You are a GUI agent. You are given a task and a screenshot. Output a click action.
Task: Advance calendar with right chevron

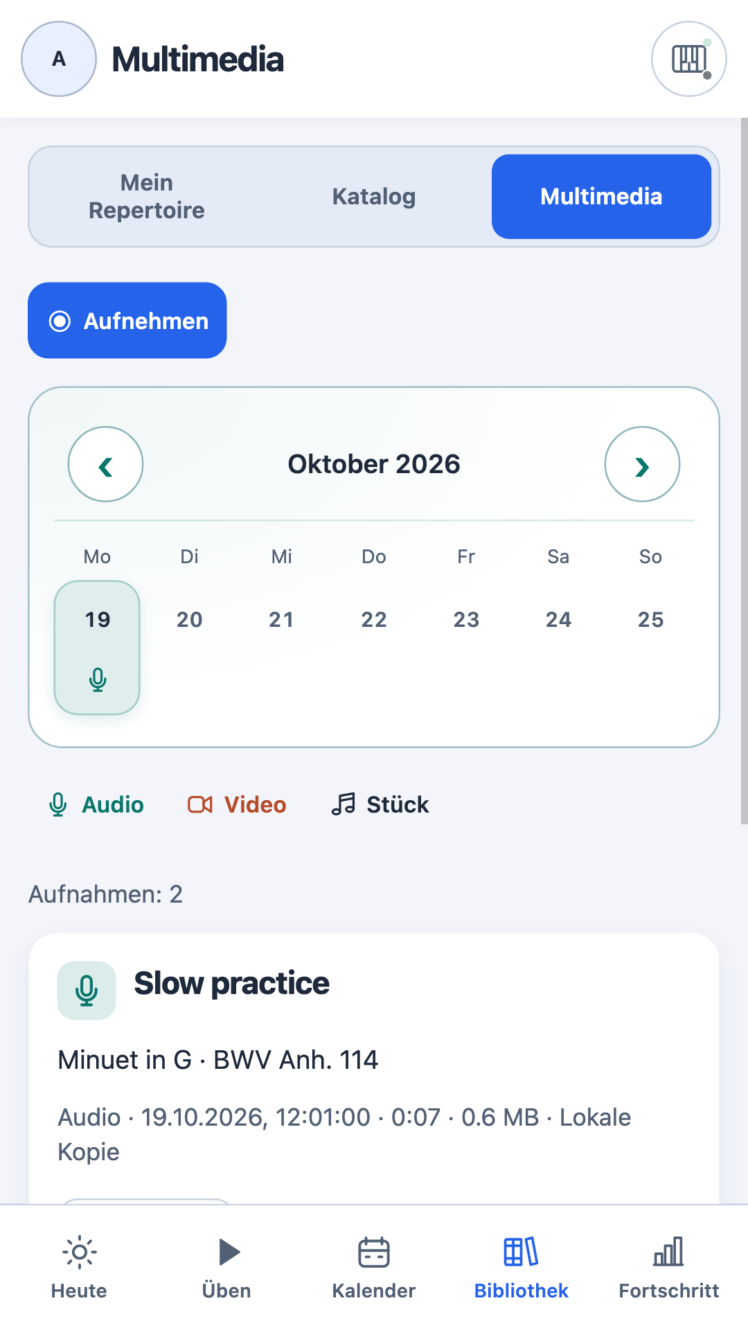(x=642, y=464)
